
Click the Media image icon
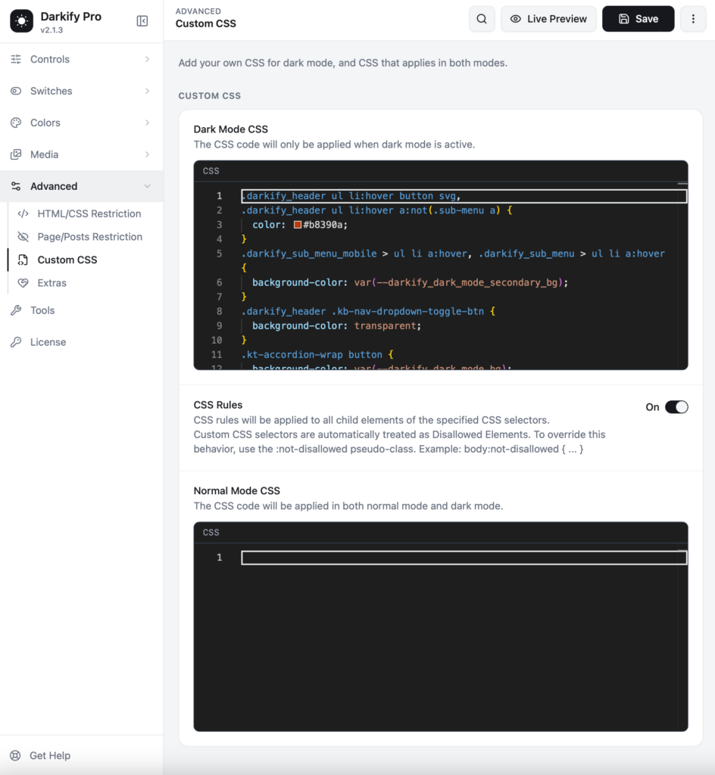click(x=17, y=154)
